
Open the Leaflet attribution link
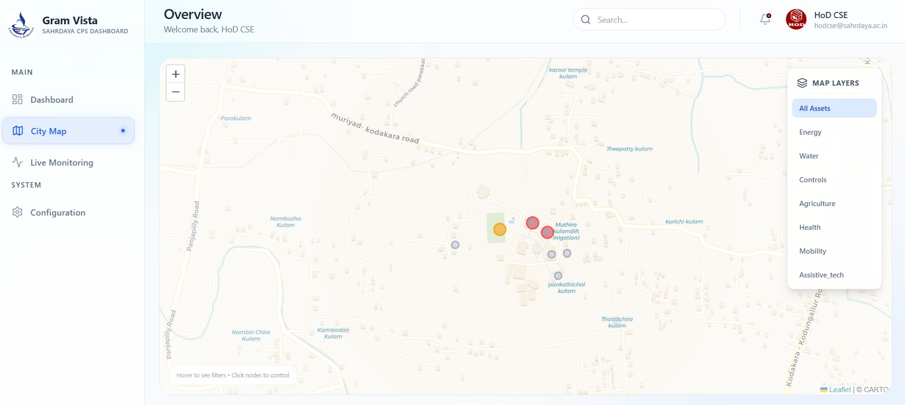(839, 389)
